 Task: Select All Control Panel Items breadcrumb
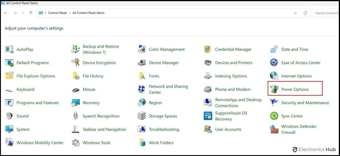(89, 13)
